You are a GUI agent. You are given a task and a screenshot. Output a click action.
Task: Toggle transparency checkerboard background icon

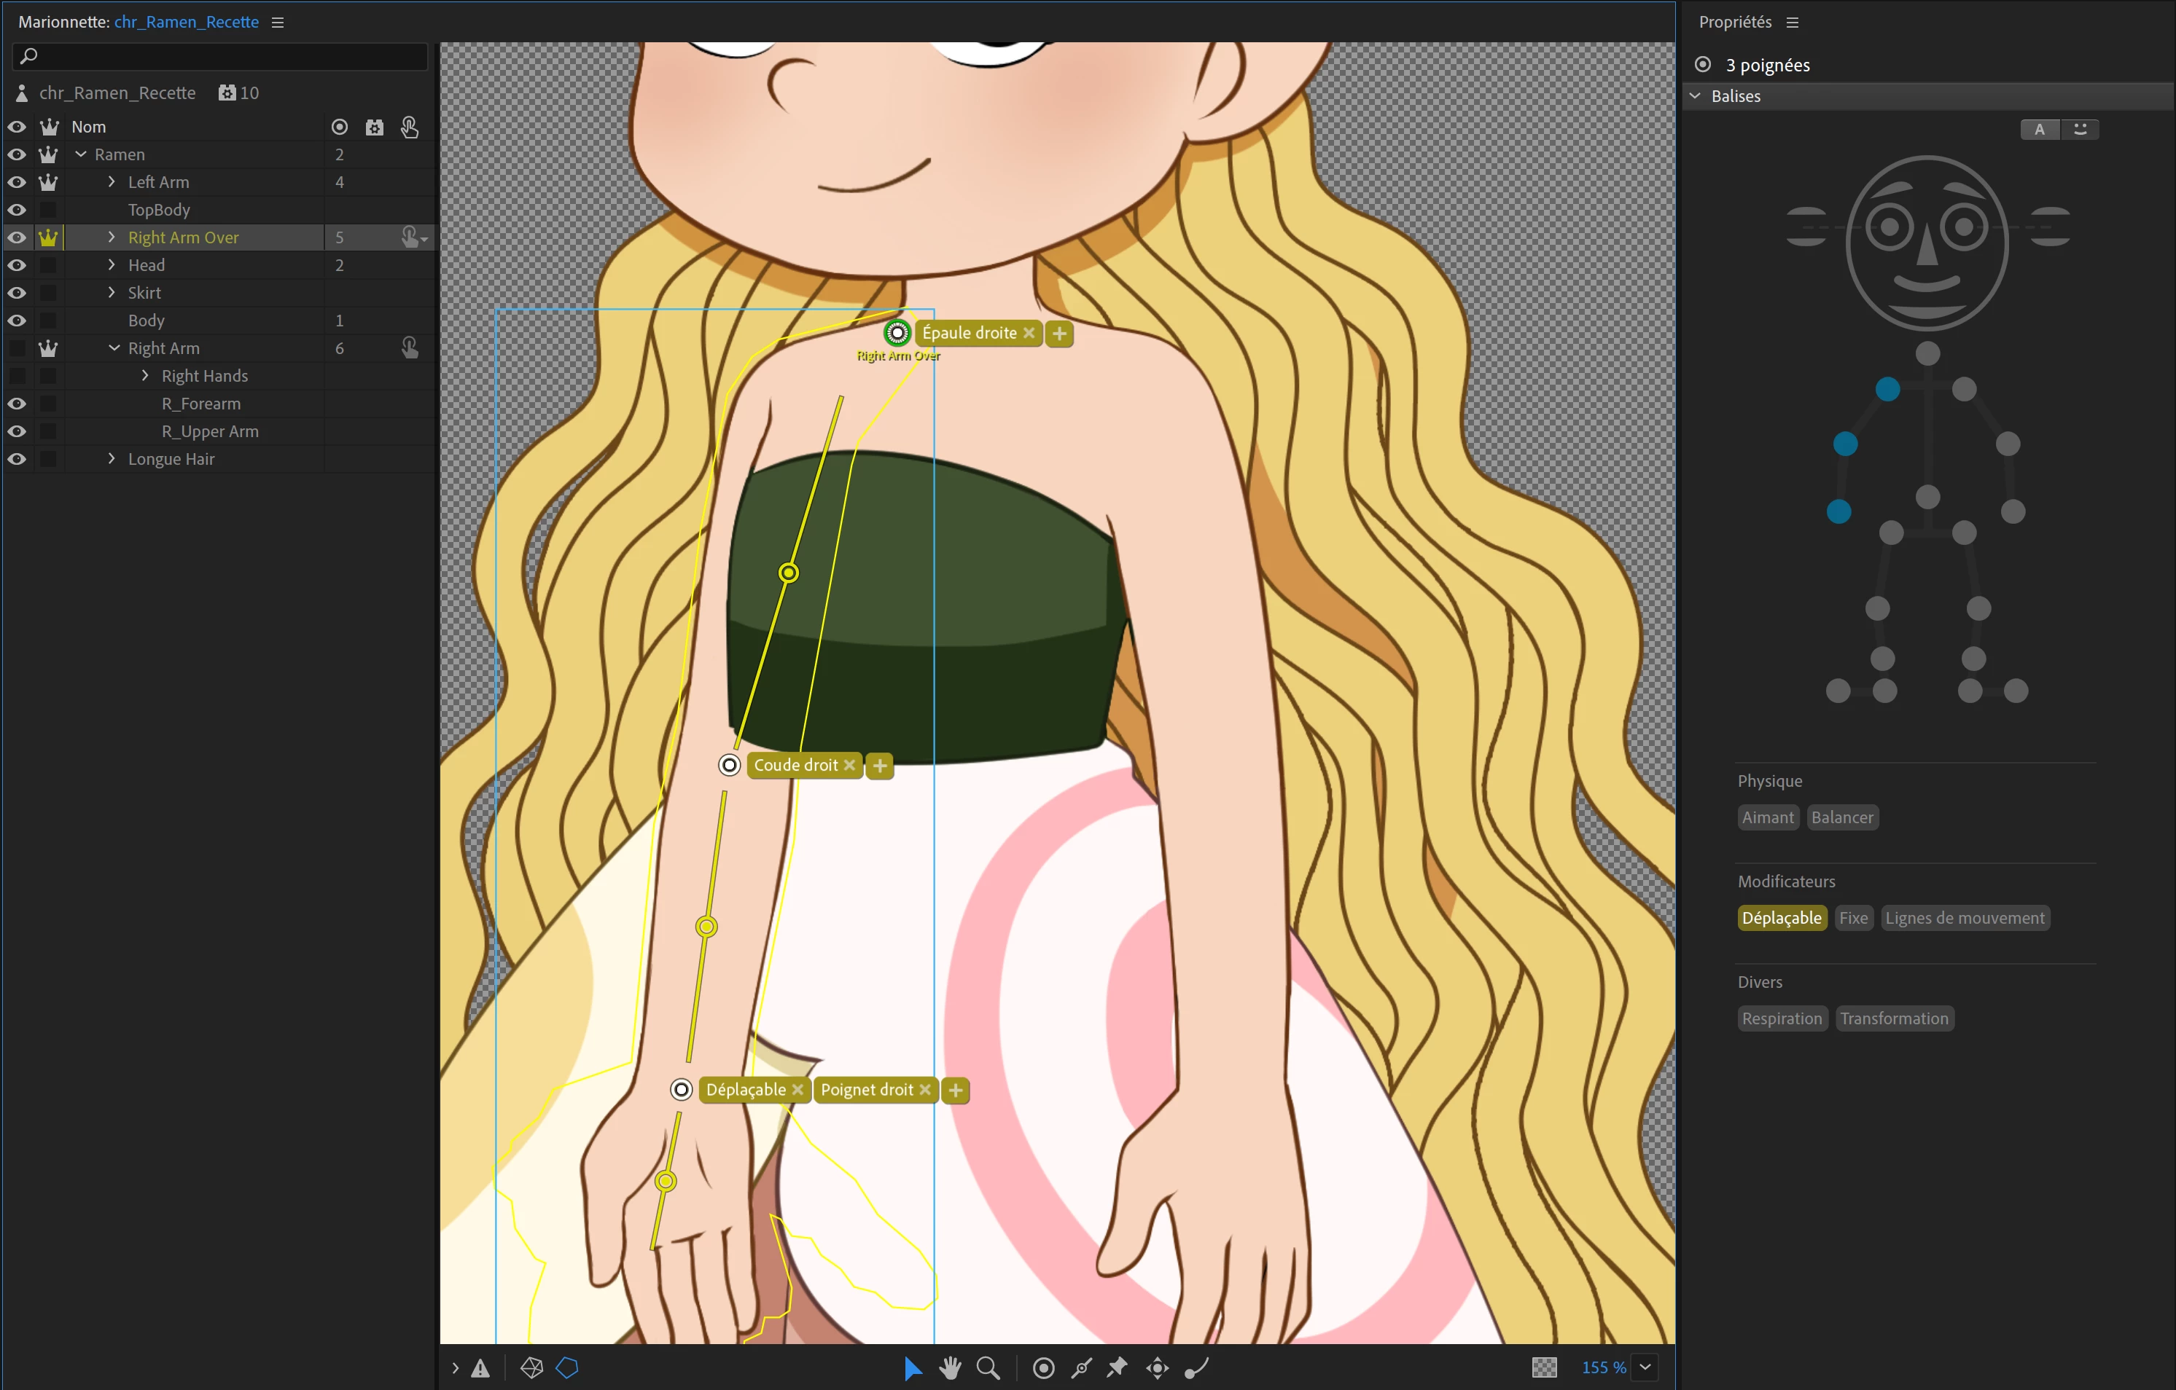(1545, 1367)
